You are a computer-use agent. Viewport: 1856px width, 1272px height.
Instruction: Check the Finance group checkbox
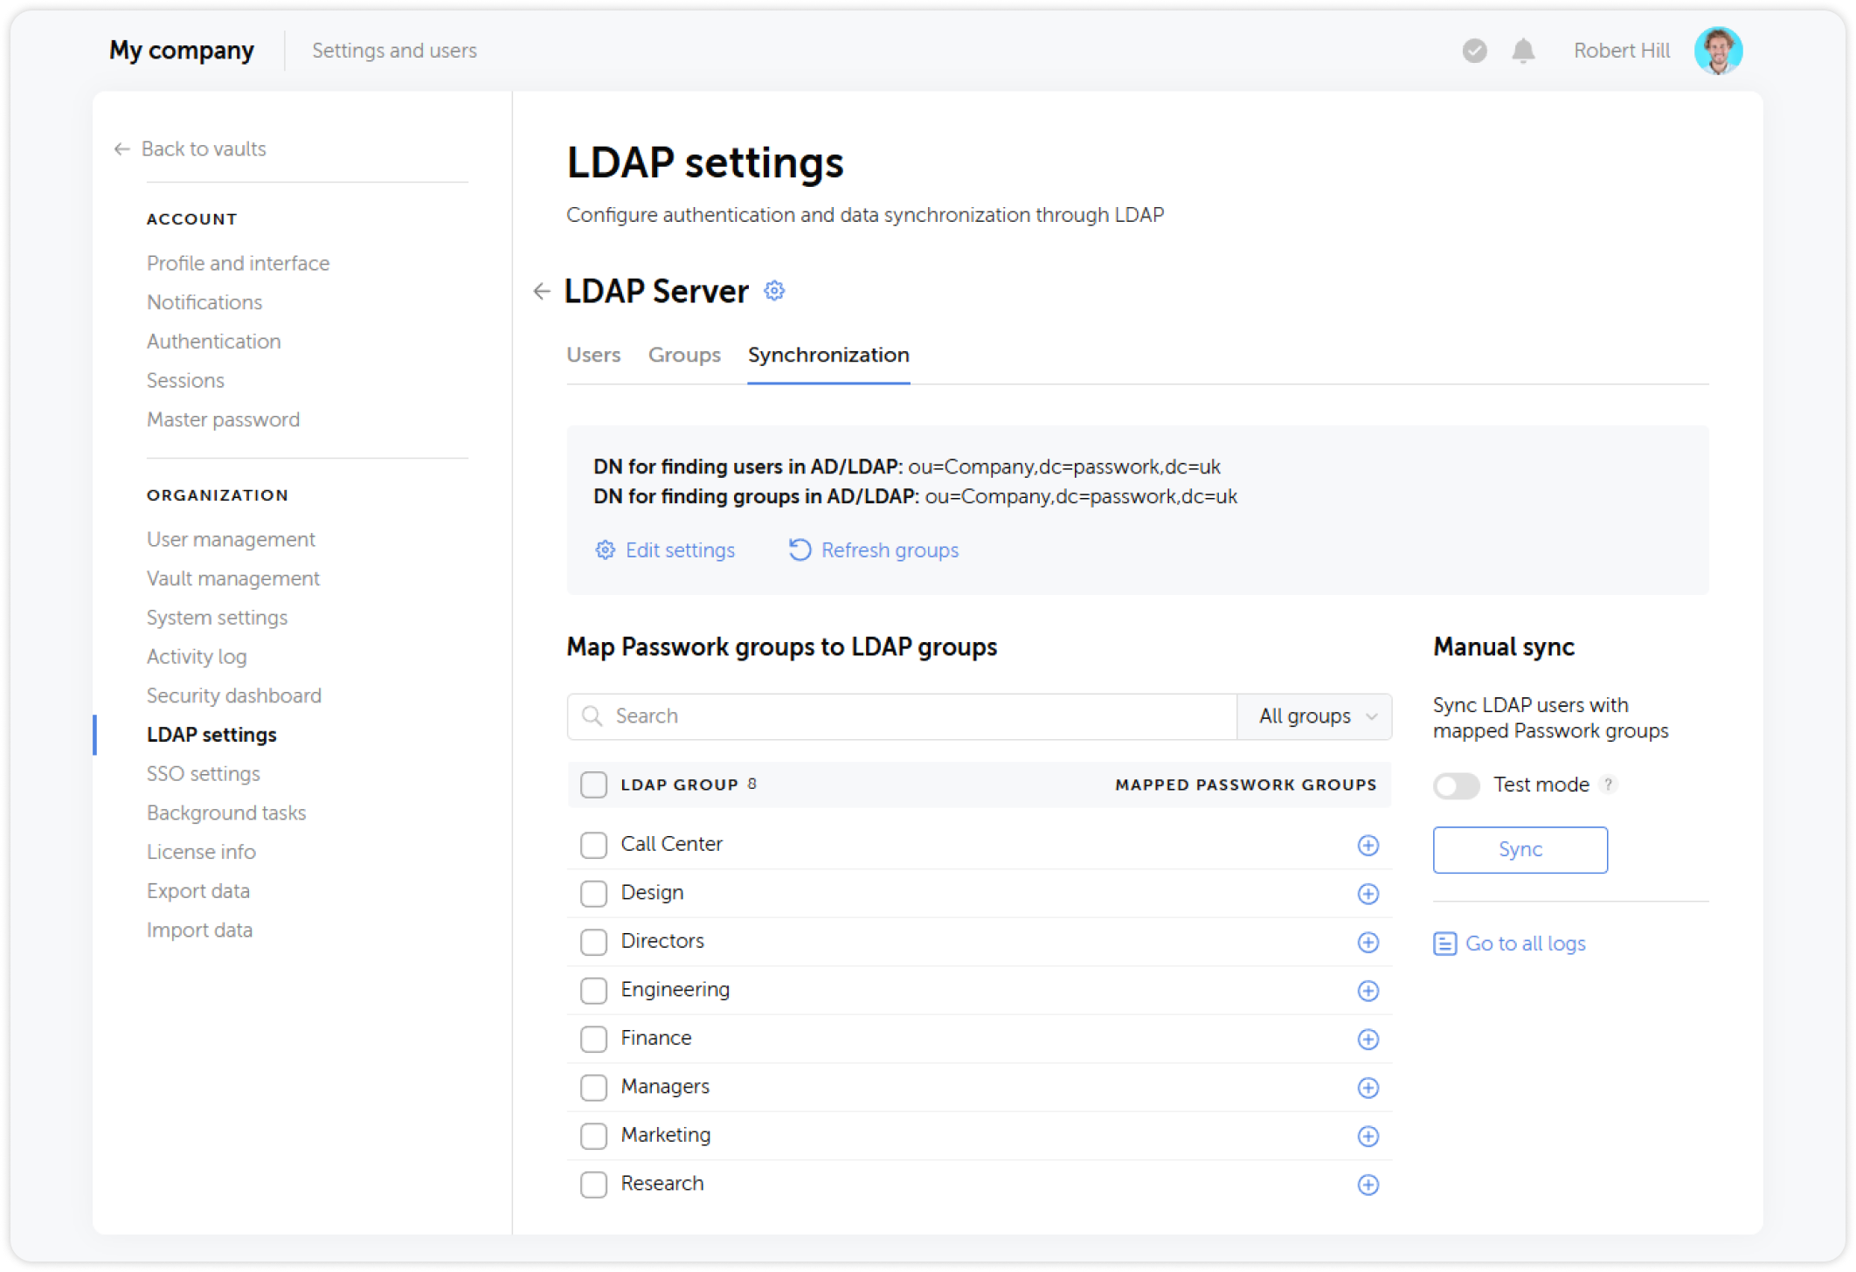click(593, 1039)
